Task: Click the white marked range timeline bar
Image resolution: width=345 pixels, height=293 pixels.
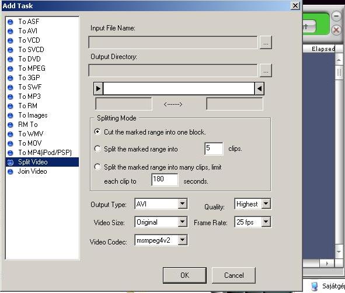Action: click(x=179, y=89)
